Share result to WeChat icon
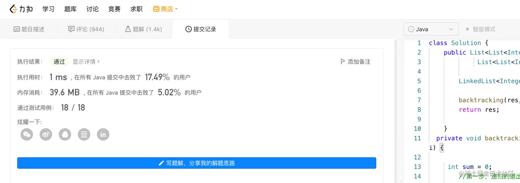Screen dimensions: 520x183 tap(27, 134)
